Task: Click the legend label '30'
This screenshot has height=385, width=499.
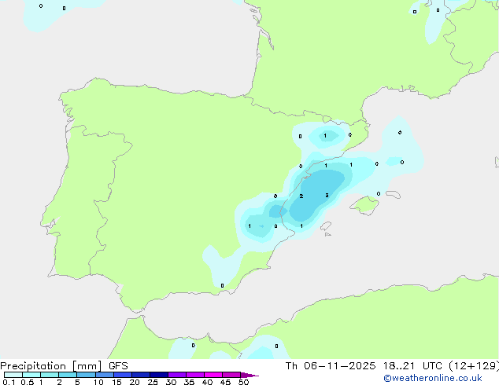Action: point(172,382)
